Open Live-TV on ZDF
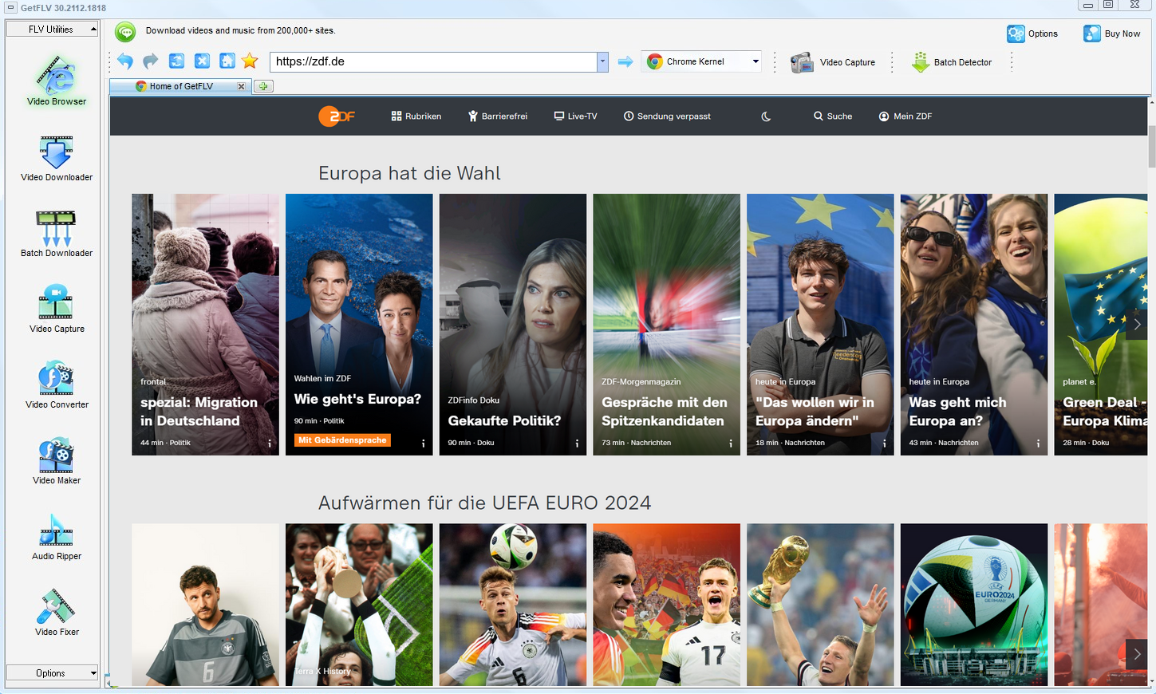 pyautogui.click(x=575, y=116)
